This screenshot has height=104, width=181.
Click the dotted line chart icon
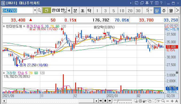(154, 101)
